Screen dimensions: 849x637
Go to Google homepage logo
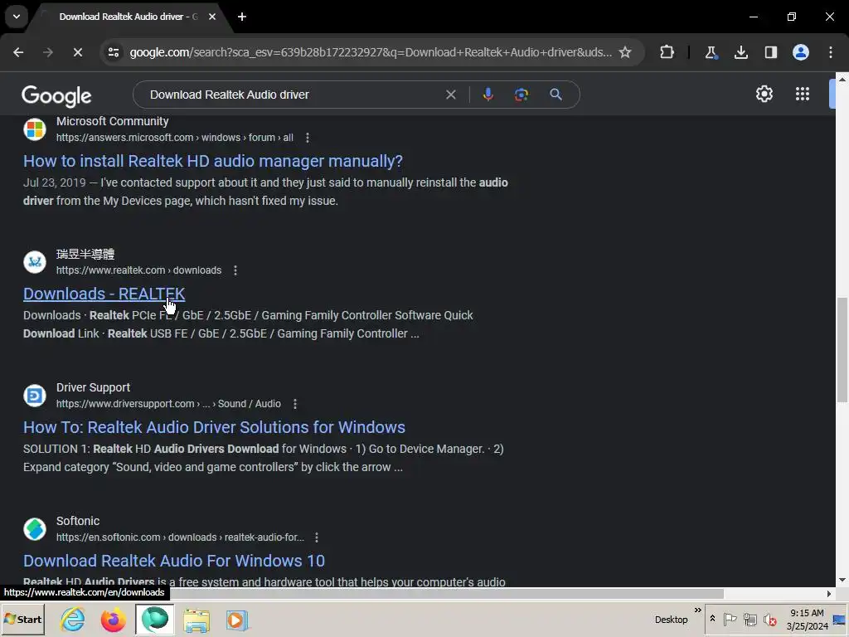56,96
